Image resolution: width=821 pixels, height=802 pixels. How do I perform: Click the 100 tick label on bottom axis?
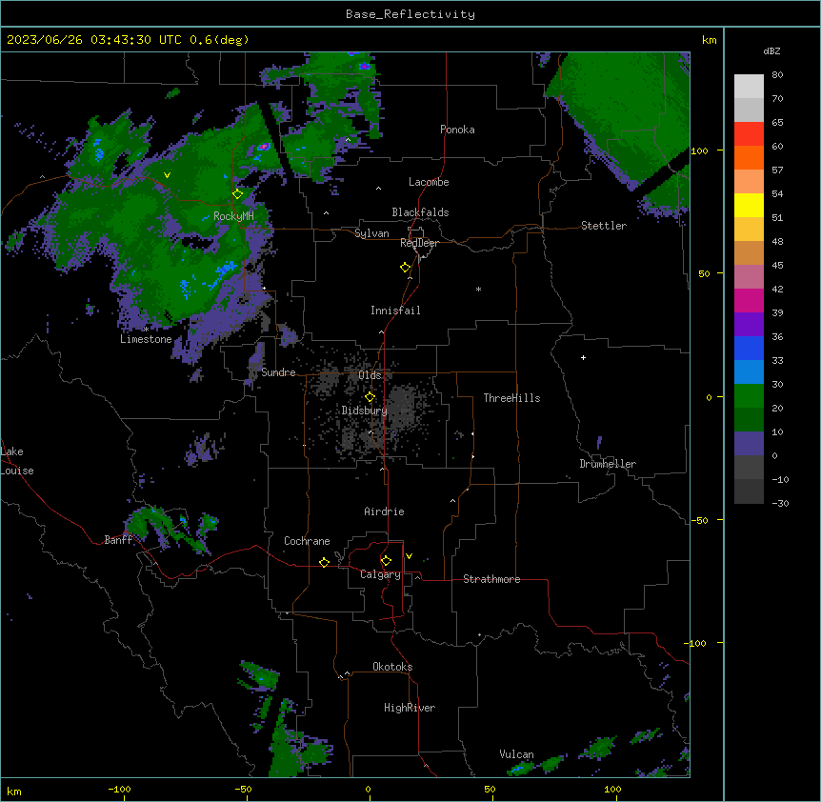coord(612,789)
